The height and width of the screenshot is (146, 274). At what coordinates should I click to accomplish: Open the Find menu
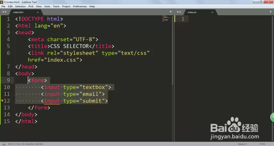[x=31, y=6]
